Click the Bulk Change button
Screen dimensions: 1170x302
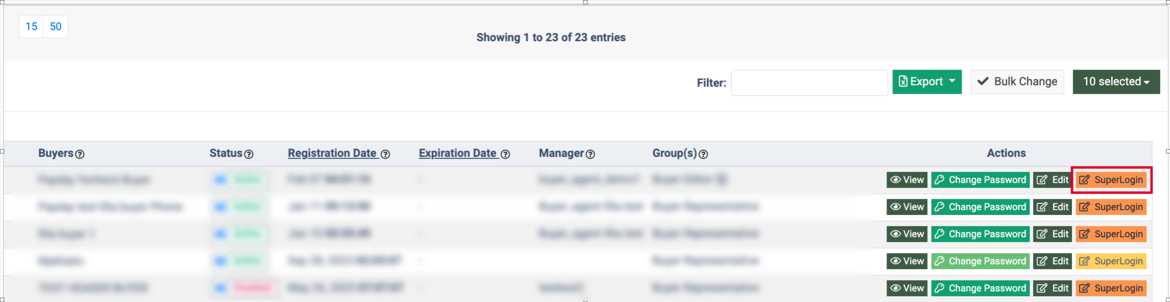1017,82
